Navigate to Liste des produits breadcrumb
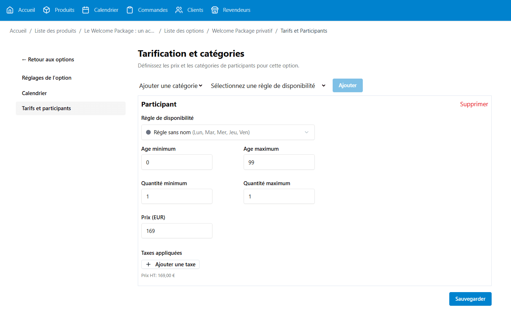 pyautogui.click(x=55, y=31)
